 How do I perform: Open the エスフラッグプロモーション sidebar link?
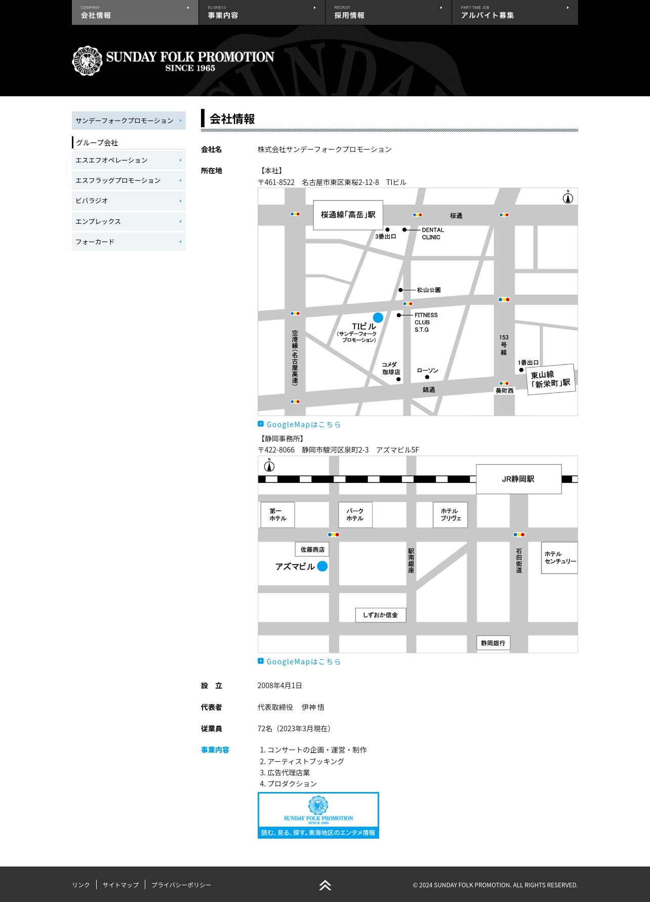[129, 180]
